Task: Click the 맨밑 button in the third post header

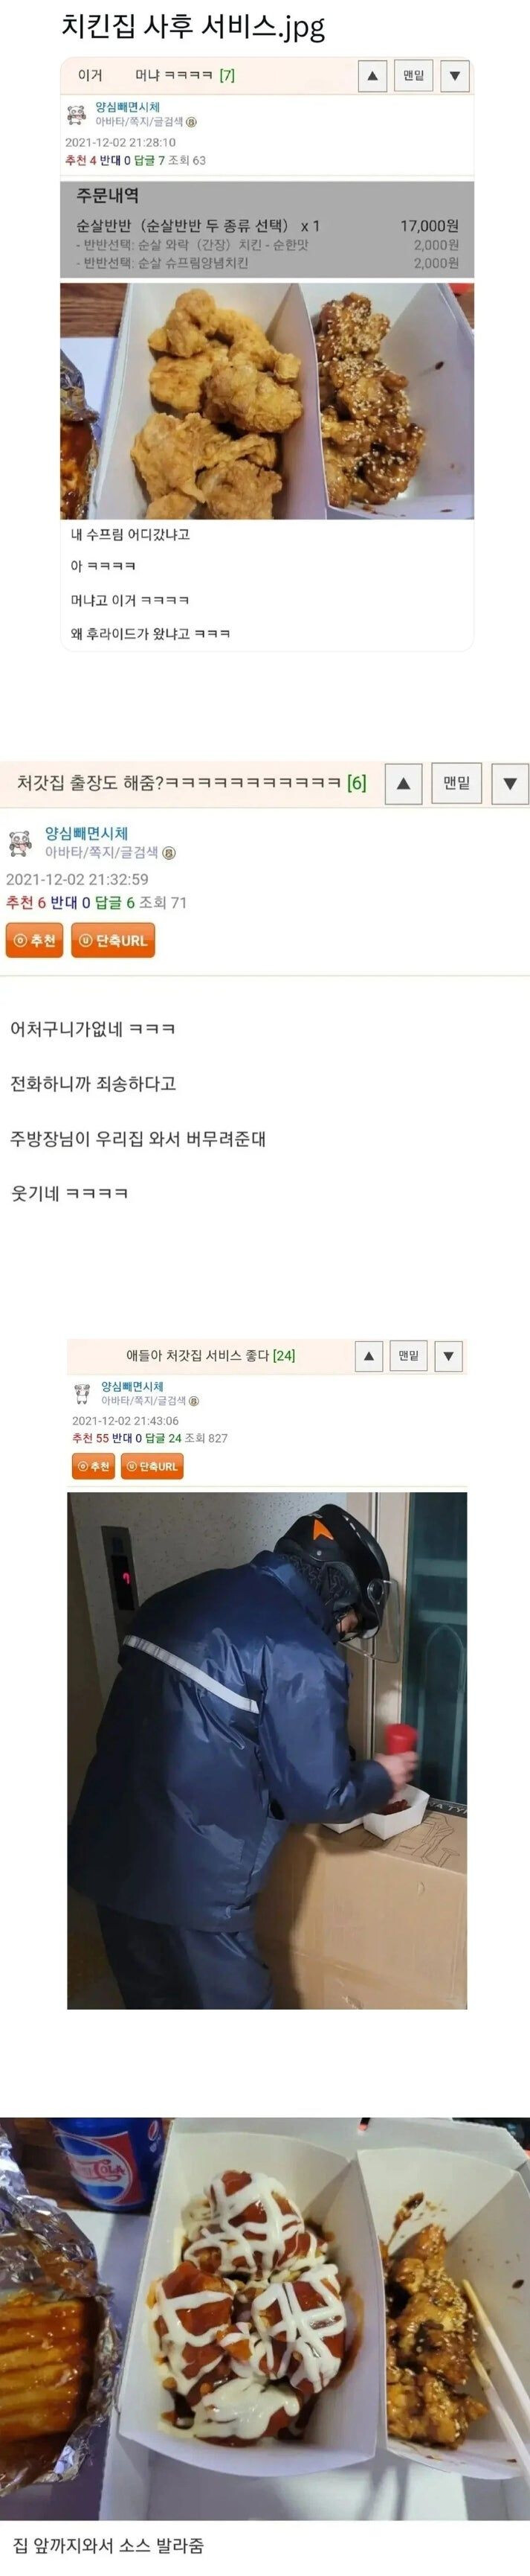Action: pyautogui.click(x=408, y=1356)
